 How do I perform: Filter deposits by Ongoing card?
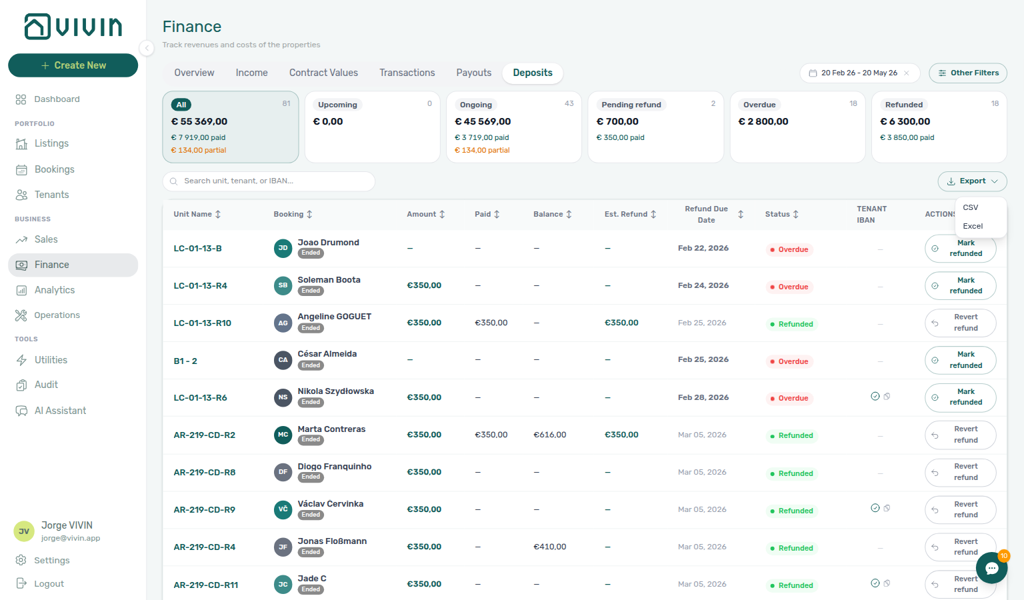514,127
